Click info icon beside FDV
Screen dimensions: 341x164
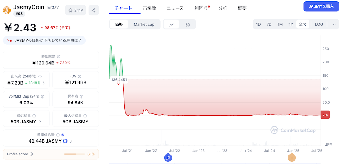click(79, 77)
